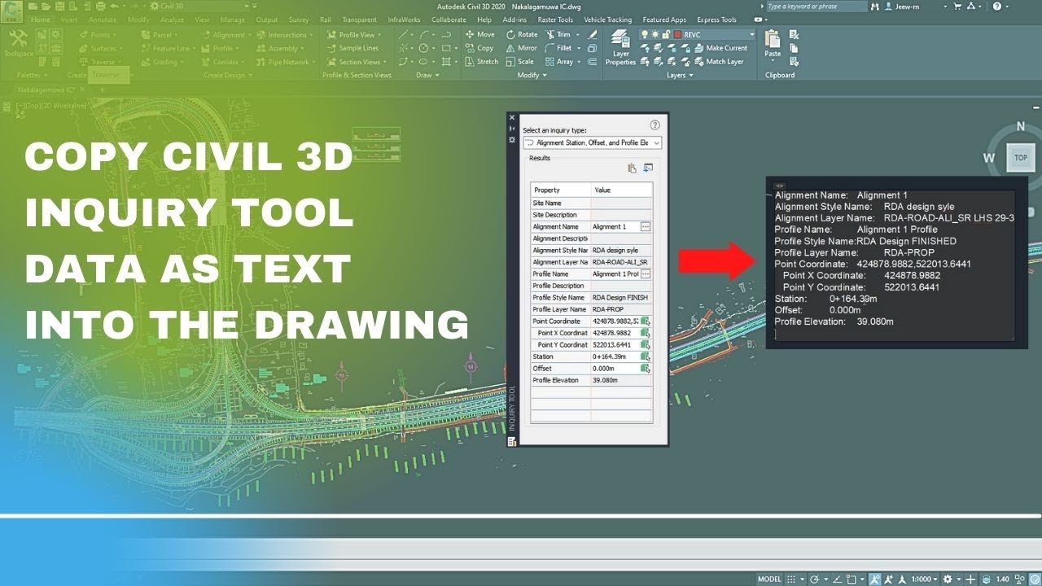Screen dimensions: 1042x586
Task: Click the keyword search input field
Action: [816, 6]
